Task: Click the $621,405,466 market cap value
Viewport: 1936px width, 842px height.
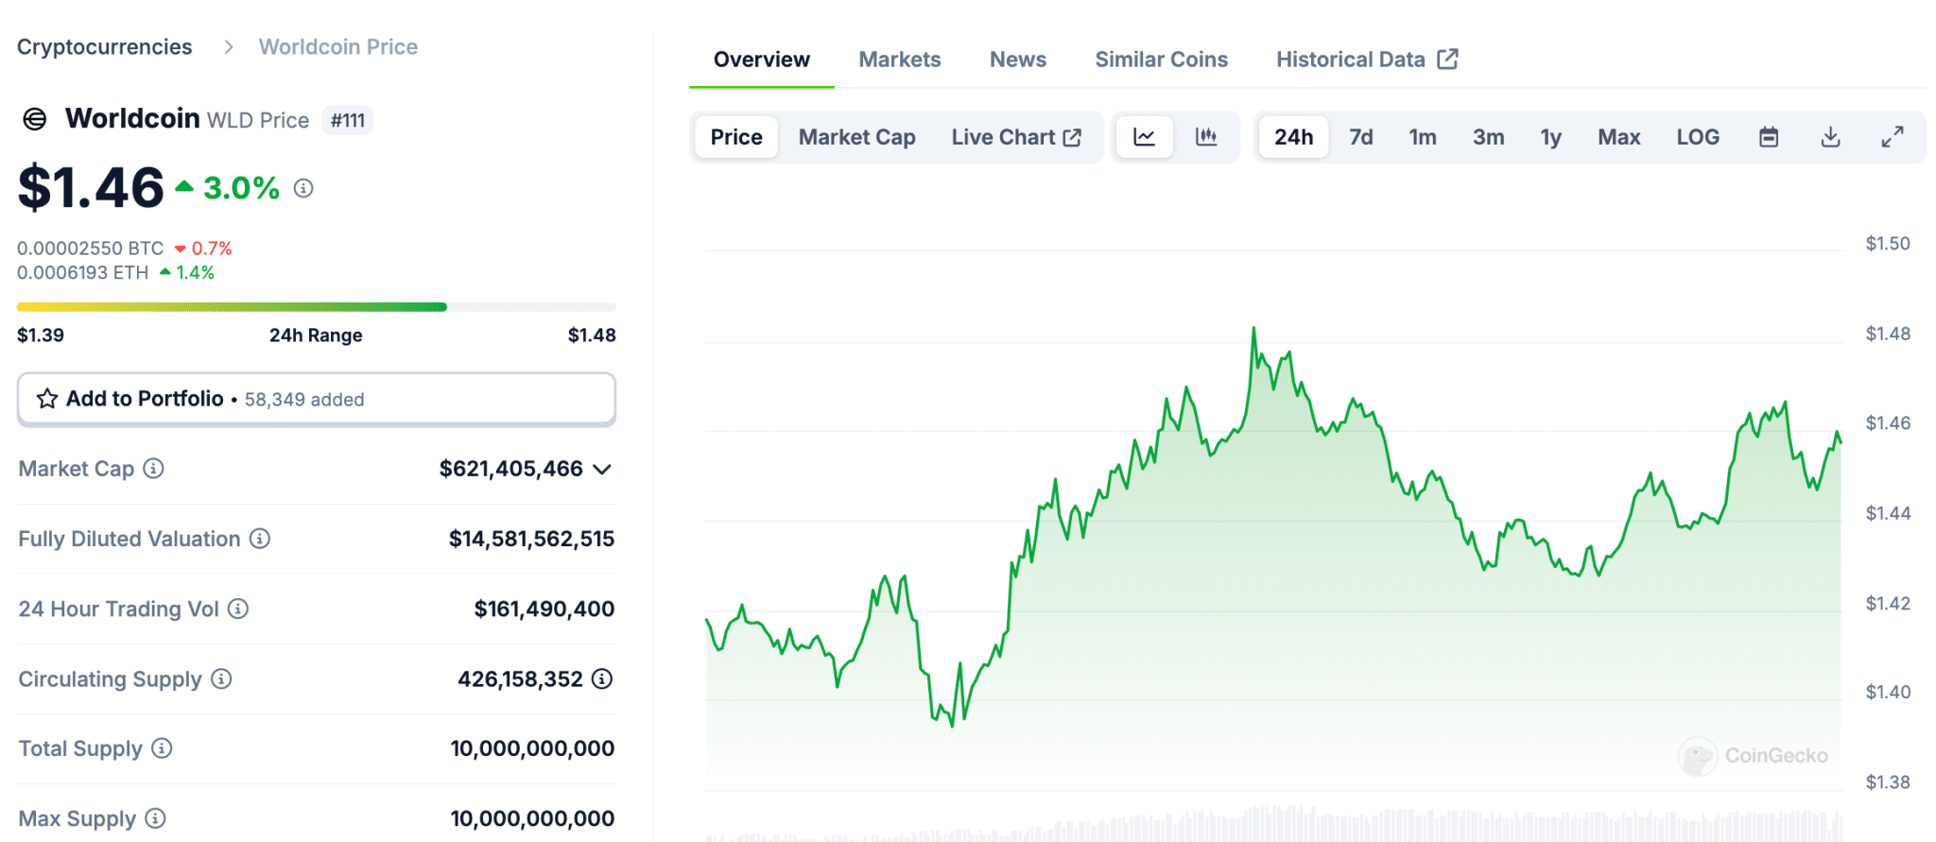Action: [511, 469]
